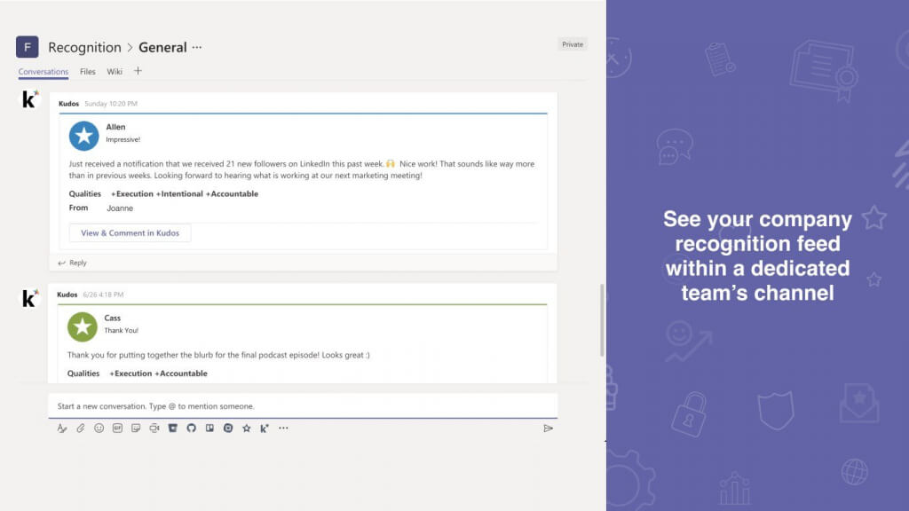Switch to the Files tab

tap(88, 72)
